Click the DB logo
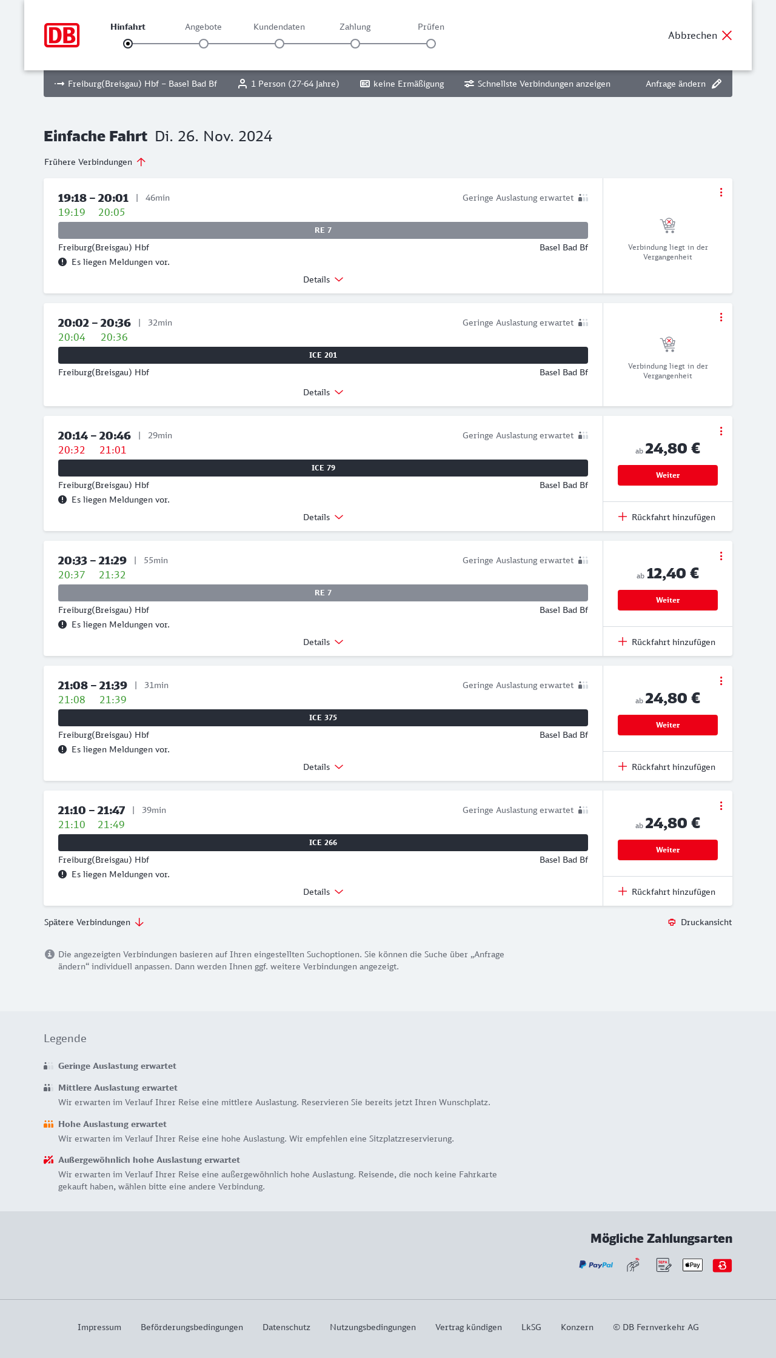 click(62, 35)
